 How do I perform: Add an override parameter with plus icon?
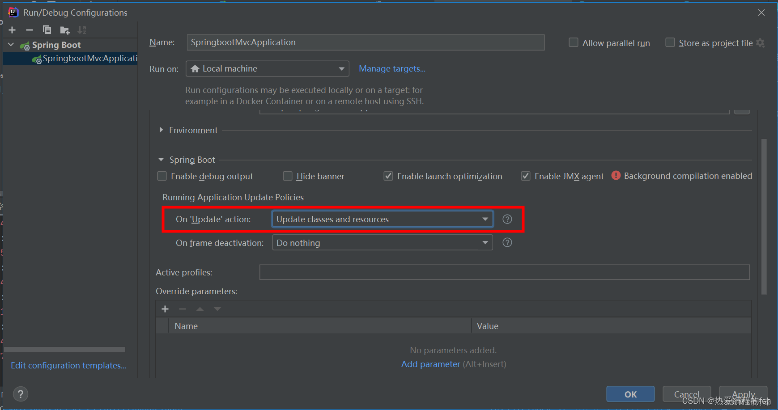pos(165,309)
